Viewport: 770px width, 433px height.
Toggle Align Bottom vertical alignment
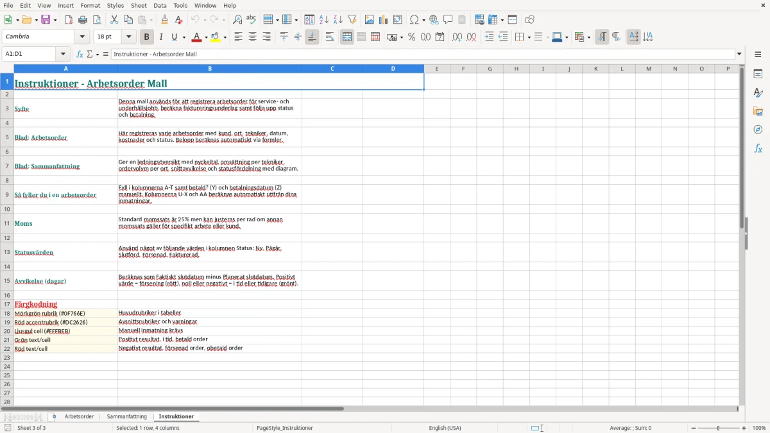tap(312, 37)
